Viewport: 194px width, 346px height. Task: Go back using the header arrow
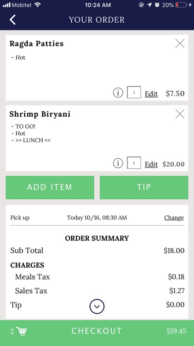[x=12, y=20]
